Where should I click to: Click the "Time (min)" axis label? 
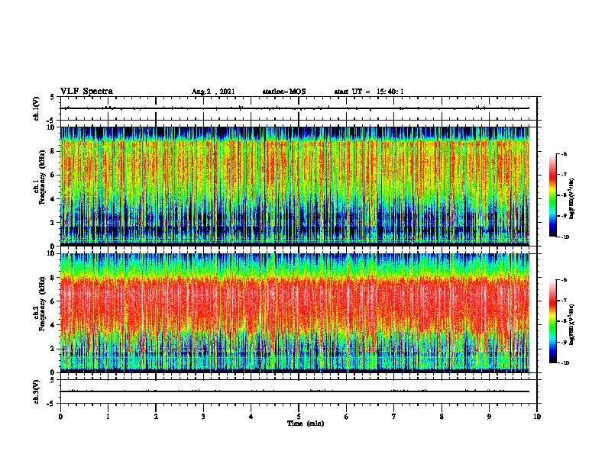[306, 424]
